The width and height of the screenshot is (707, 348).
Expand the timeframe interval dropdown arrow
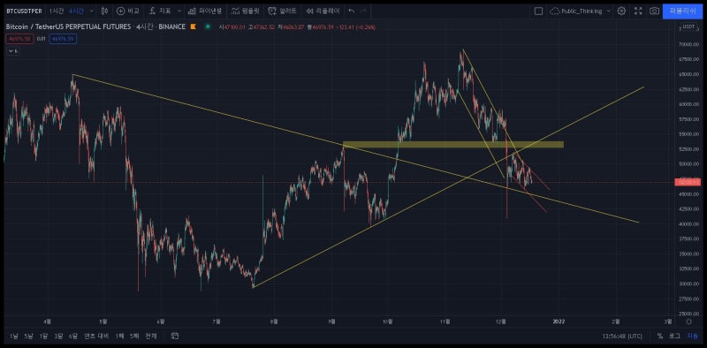[92, 11]
